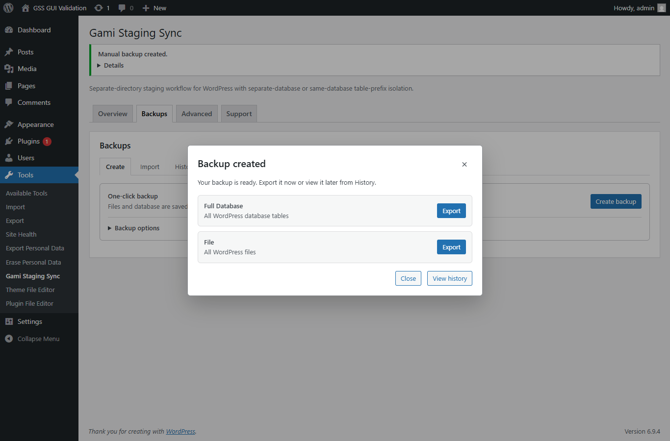Click the Close button in dialog

click(408, 278)
